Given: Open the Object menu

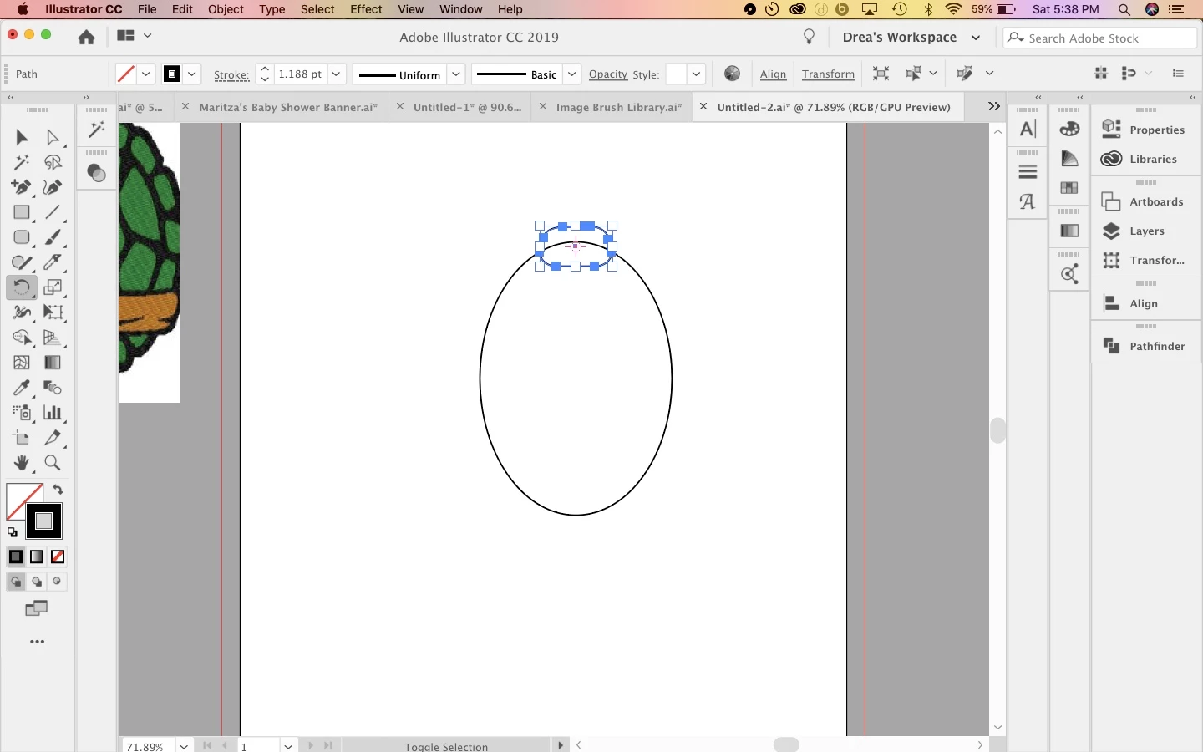Looking at the screenshot, I should tap(226, 9).
